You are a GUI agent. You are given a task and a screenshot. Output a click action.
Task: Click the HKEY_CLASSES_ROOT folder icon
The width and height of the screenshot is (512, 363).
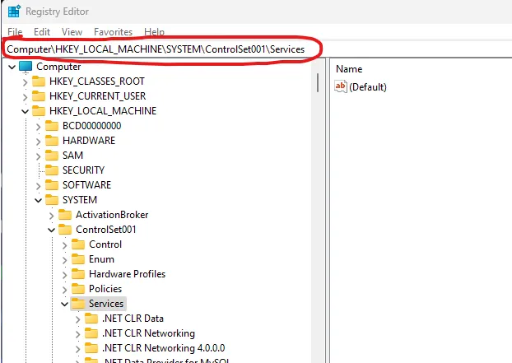(39, 81)
